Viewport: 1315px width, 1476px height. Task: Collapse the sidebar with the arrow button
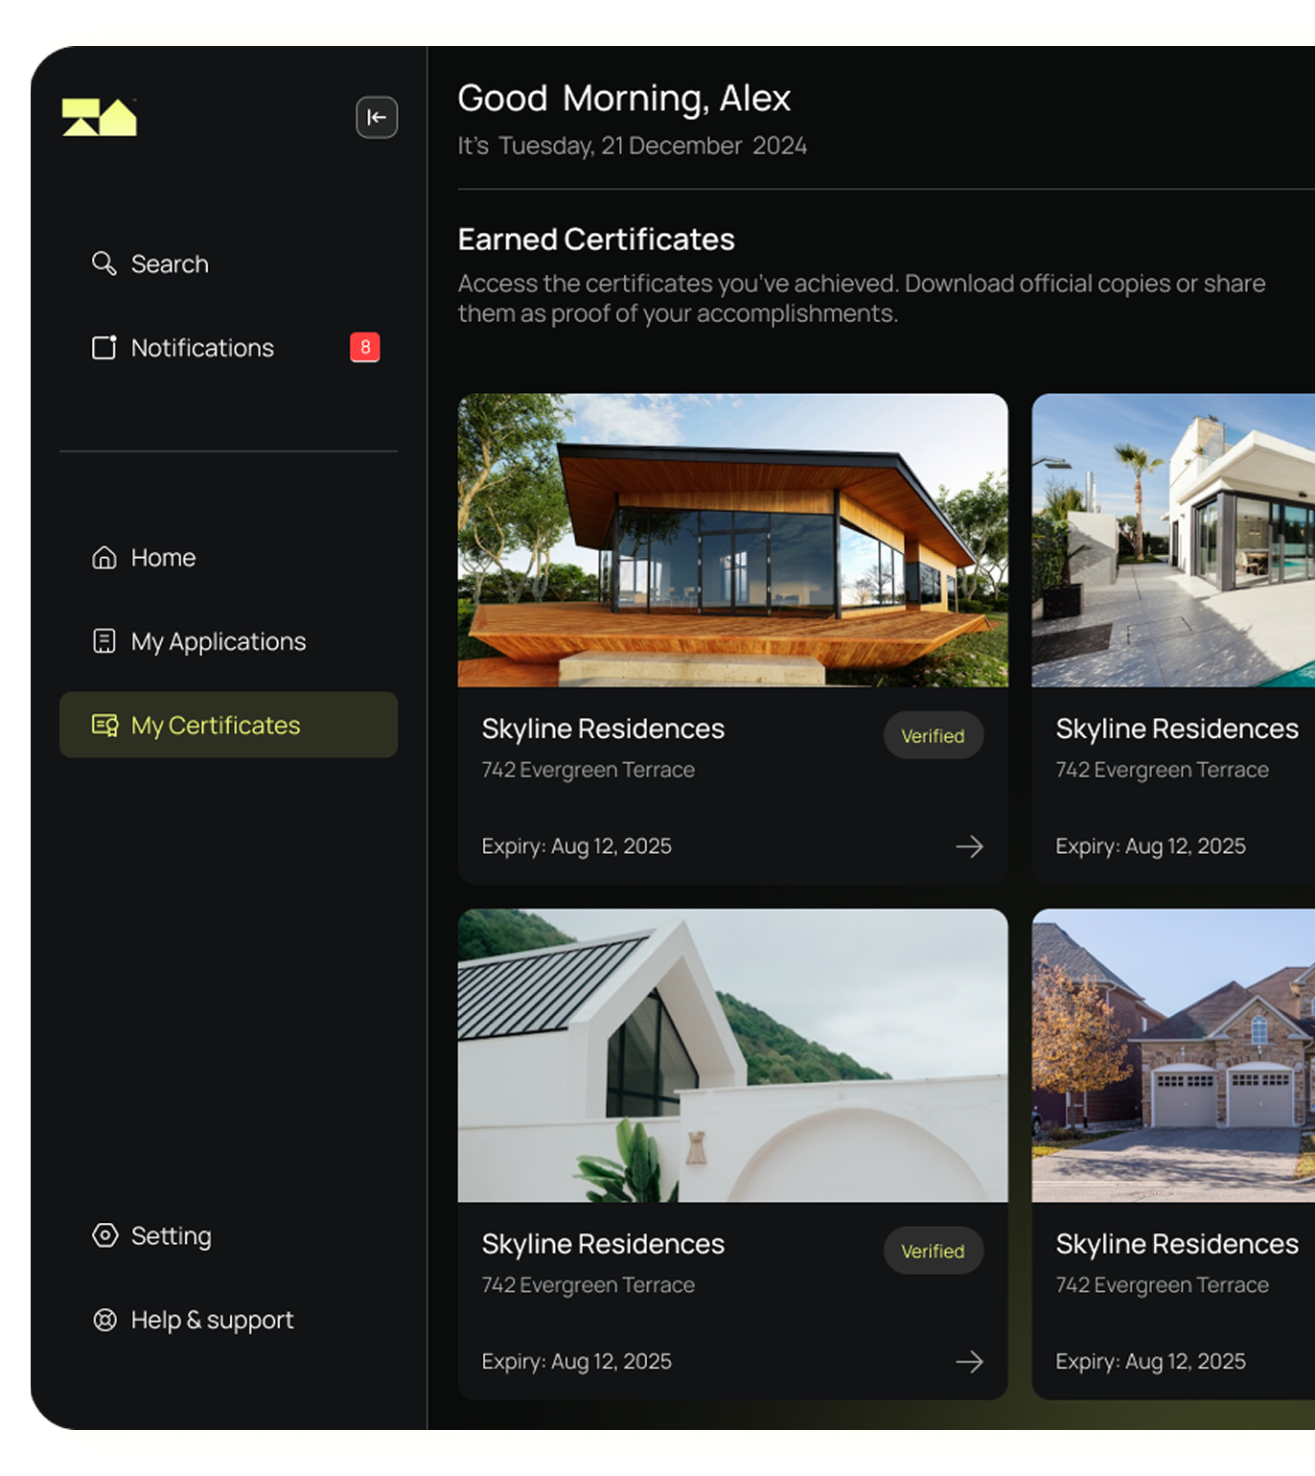(x=377, y=118)
